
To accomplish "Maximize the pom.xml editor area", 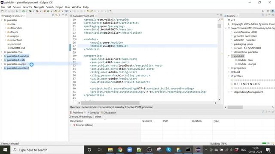I will [x=221, y=15].
